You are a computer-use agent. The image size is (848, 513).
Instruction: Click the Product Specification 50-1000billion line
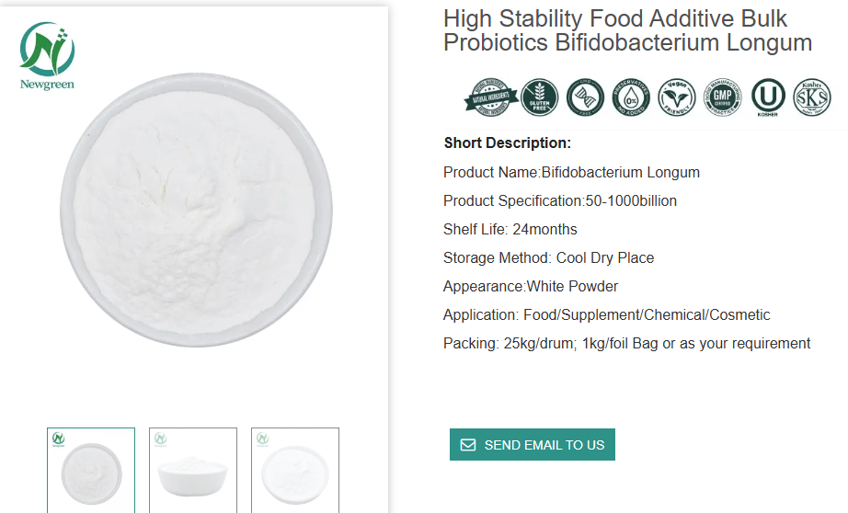click(x=559, y=200)
